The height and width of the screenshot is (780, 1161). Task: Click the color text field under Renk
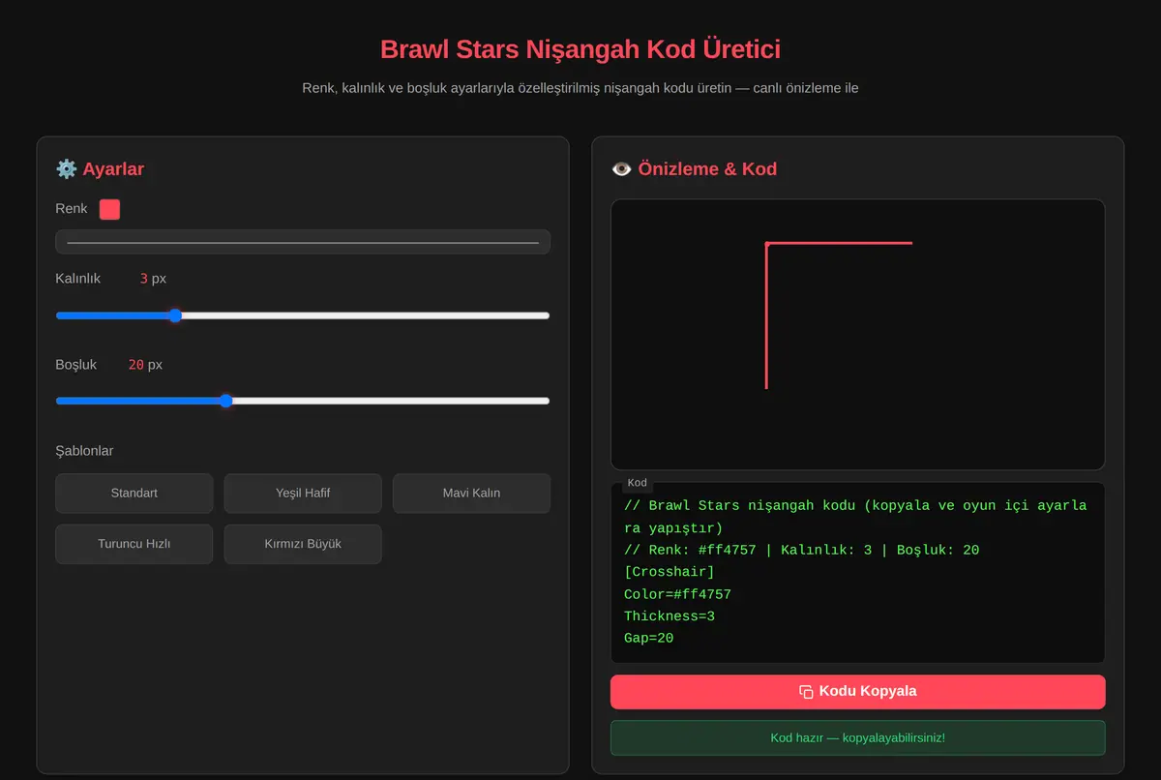(303, 242)
